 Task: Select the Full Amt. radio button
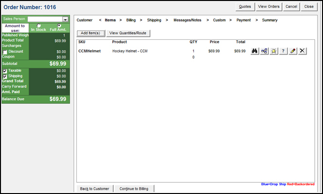pyautogui.click(x=59, y=26)
